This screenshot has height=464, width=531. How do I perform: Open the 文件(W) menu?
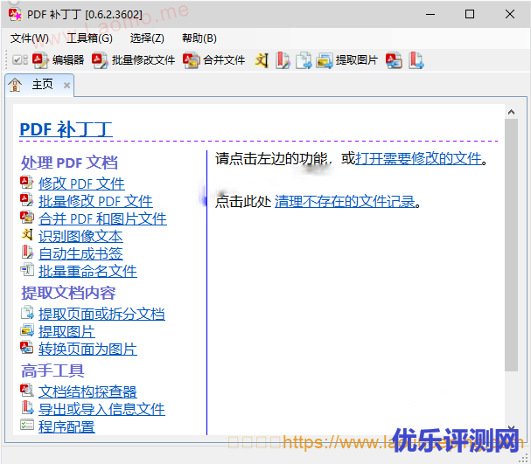[x=29, y=38]
